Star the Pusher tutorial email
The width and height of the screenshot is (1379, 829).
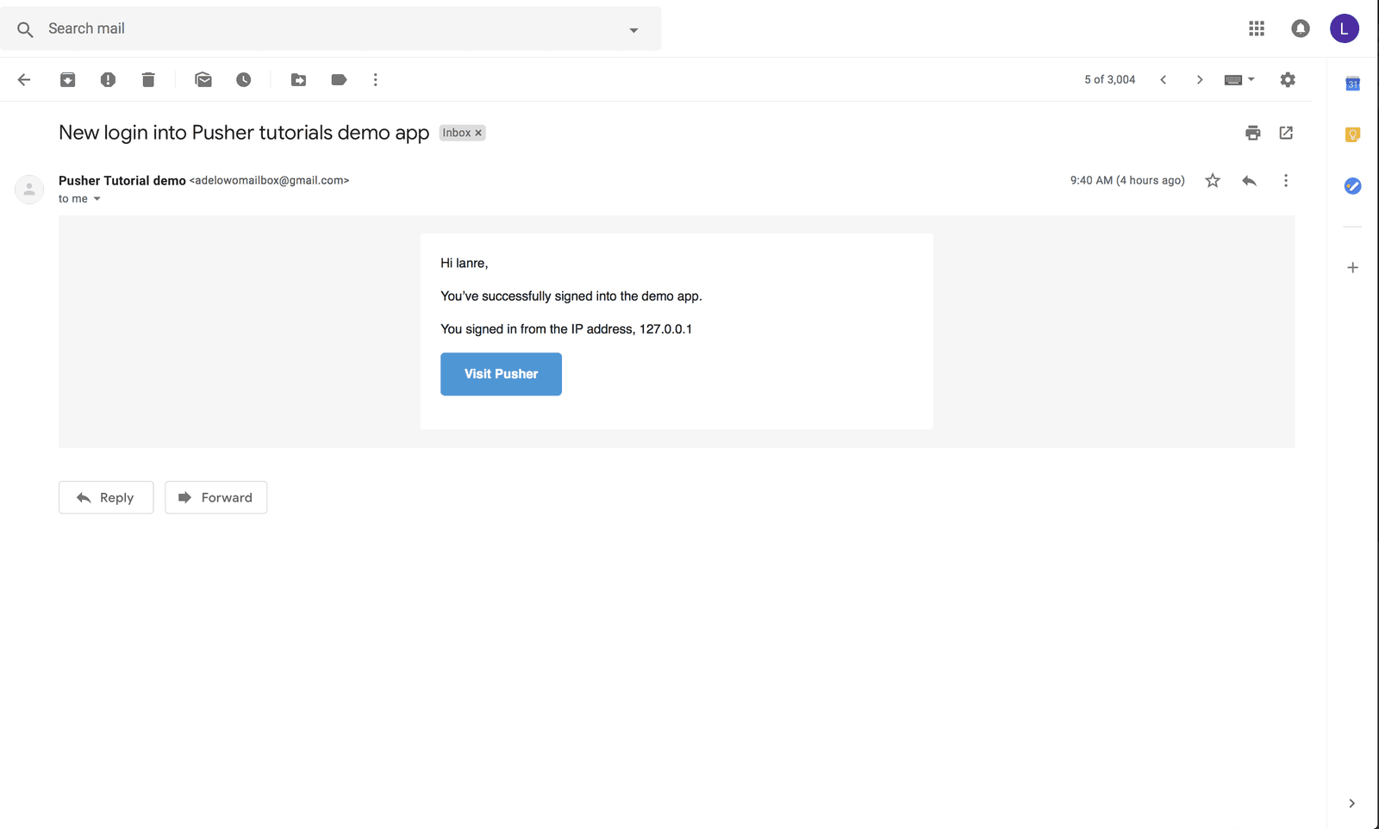click(x=1212, y=180)
